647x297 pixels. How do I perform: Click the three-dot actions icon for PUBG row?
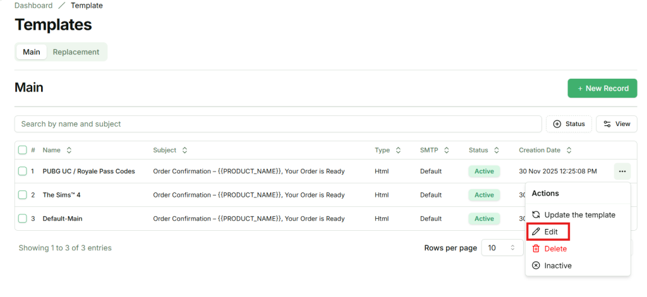622,171
